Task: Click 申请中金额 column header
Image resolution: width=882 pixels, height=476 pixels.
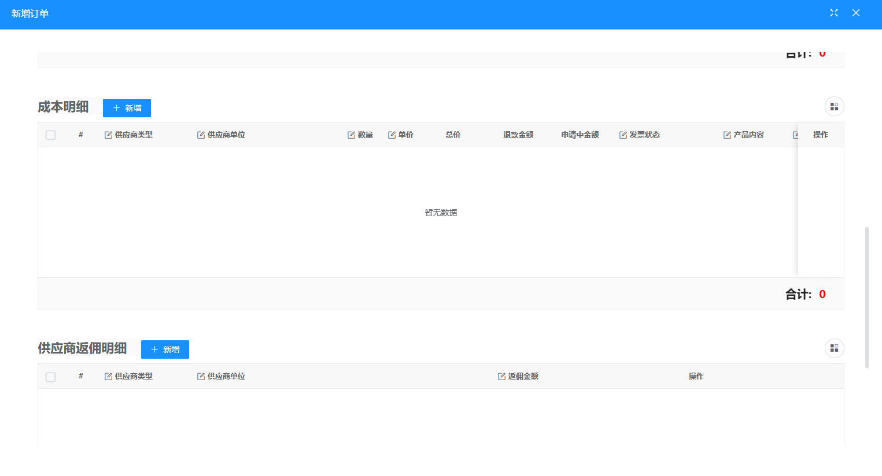Action: pyautogui.click(x=580, y=135)
